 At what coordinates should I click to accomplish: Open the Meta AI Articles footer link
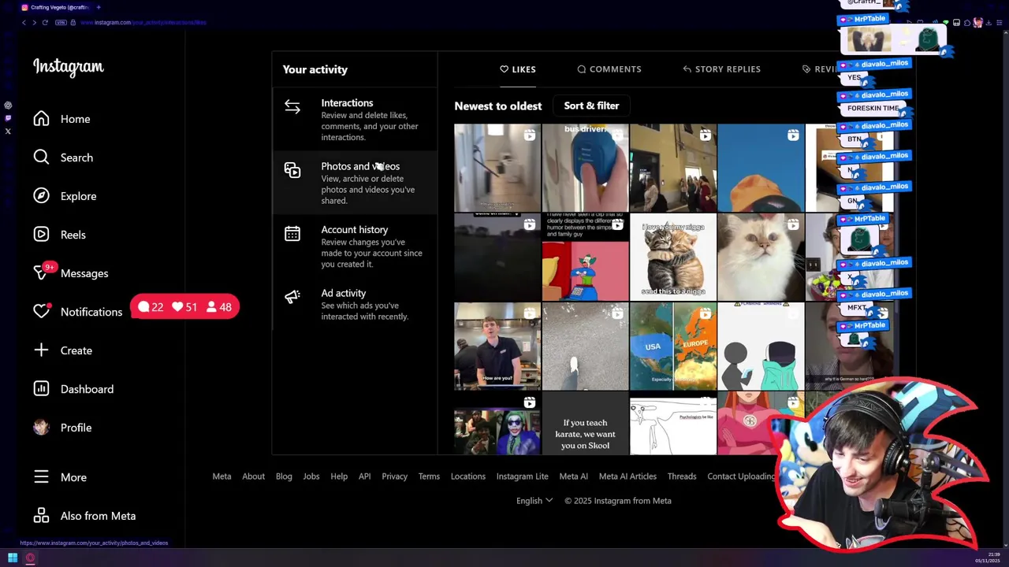click(627, 476)
